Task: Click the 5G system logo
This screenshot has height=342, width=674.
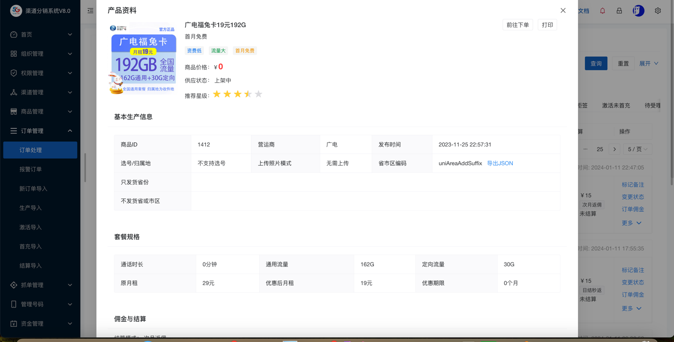Action: click(16, 11)
